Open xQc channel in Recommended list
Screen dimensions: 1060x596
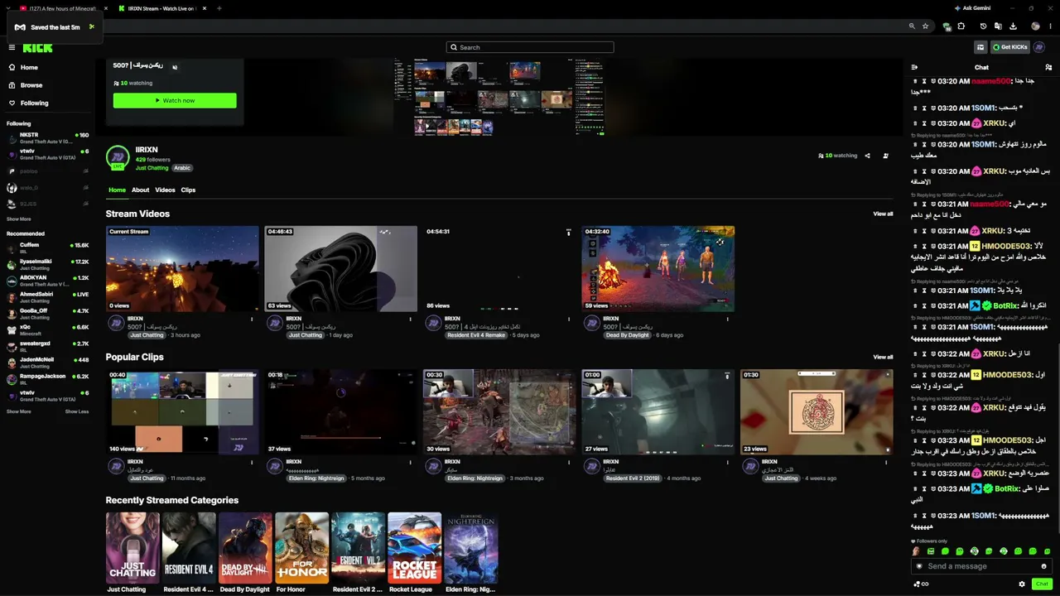click(x=48, y=329)
